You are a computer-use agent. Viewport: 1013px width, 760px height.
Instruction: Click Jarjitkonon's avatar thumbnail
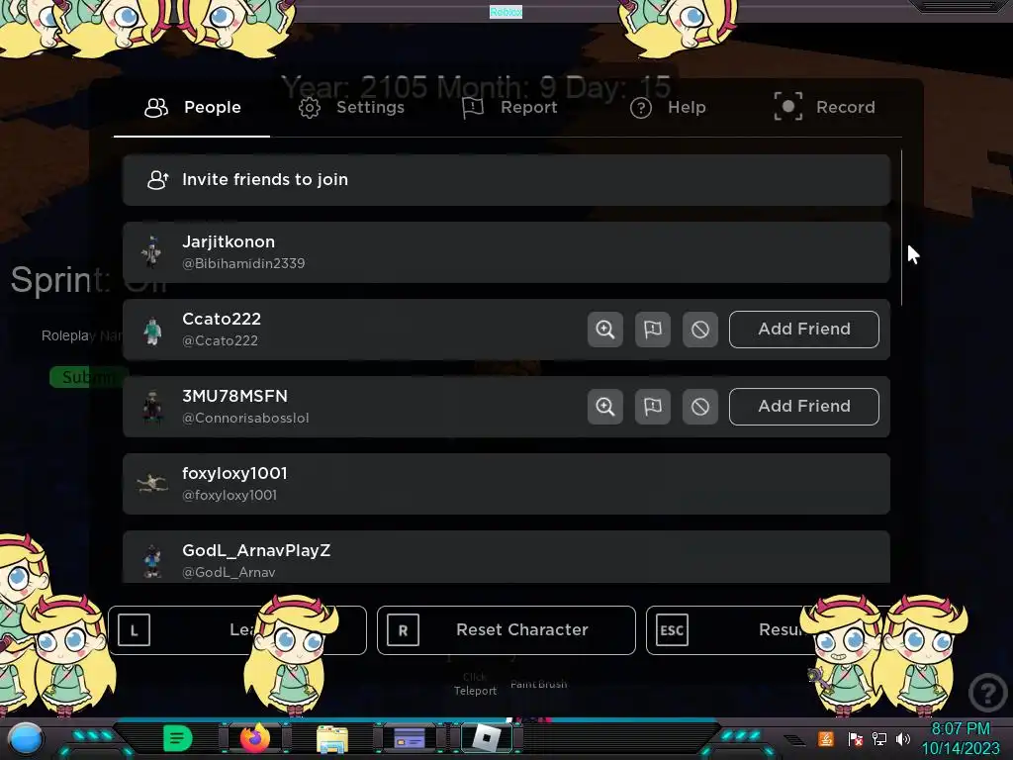click(x=152, y=252)
